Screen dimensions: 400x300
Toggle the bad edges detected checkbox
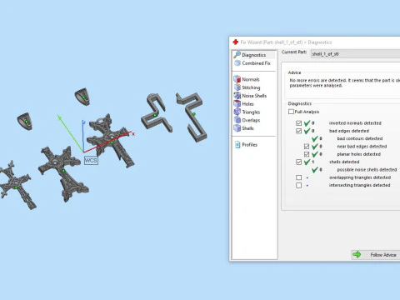pos(299,131)
